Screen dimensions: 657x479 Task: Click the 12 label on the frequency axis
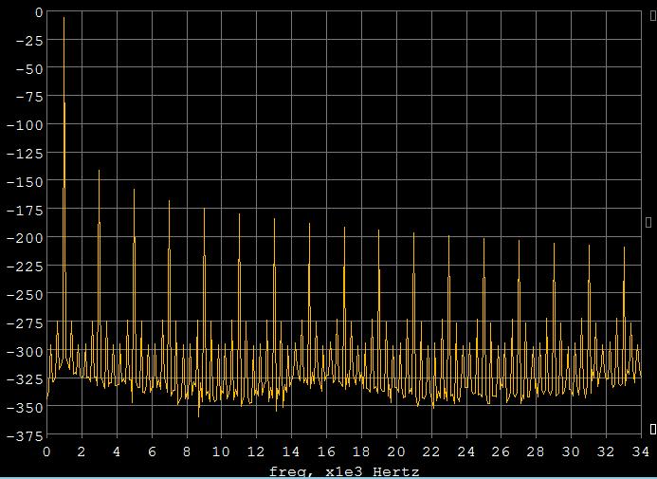point(256,451)
